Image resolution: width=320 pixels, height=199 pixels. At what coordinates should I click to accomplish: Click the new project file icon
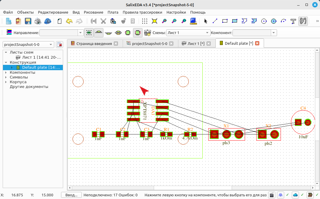point(9,21)
